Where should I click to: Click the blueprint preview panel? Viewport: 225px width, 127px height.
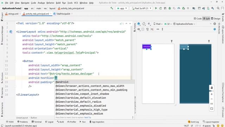195,74
